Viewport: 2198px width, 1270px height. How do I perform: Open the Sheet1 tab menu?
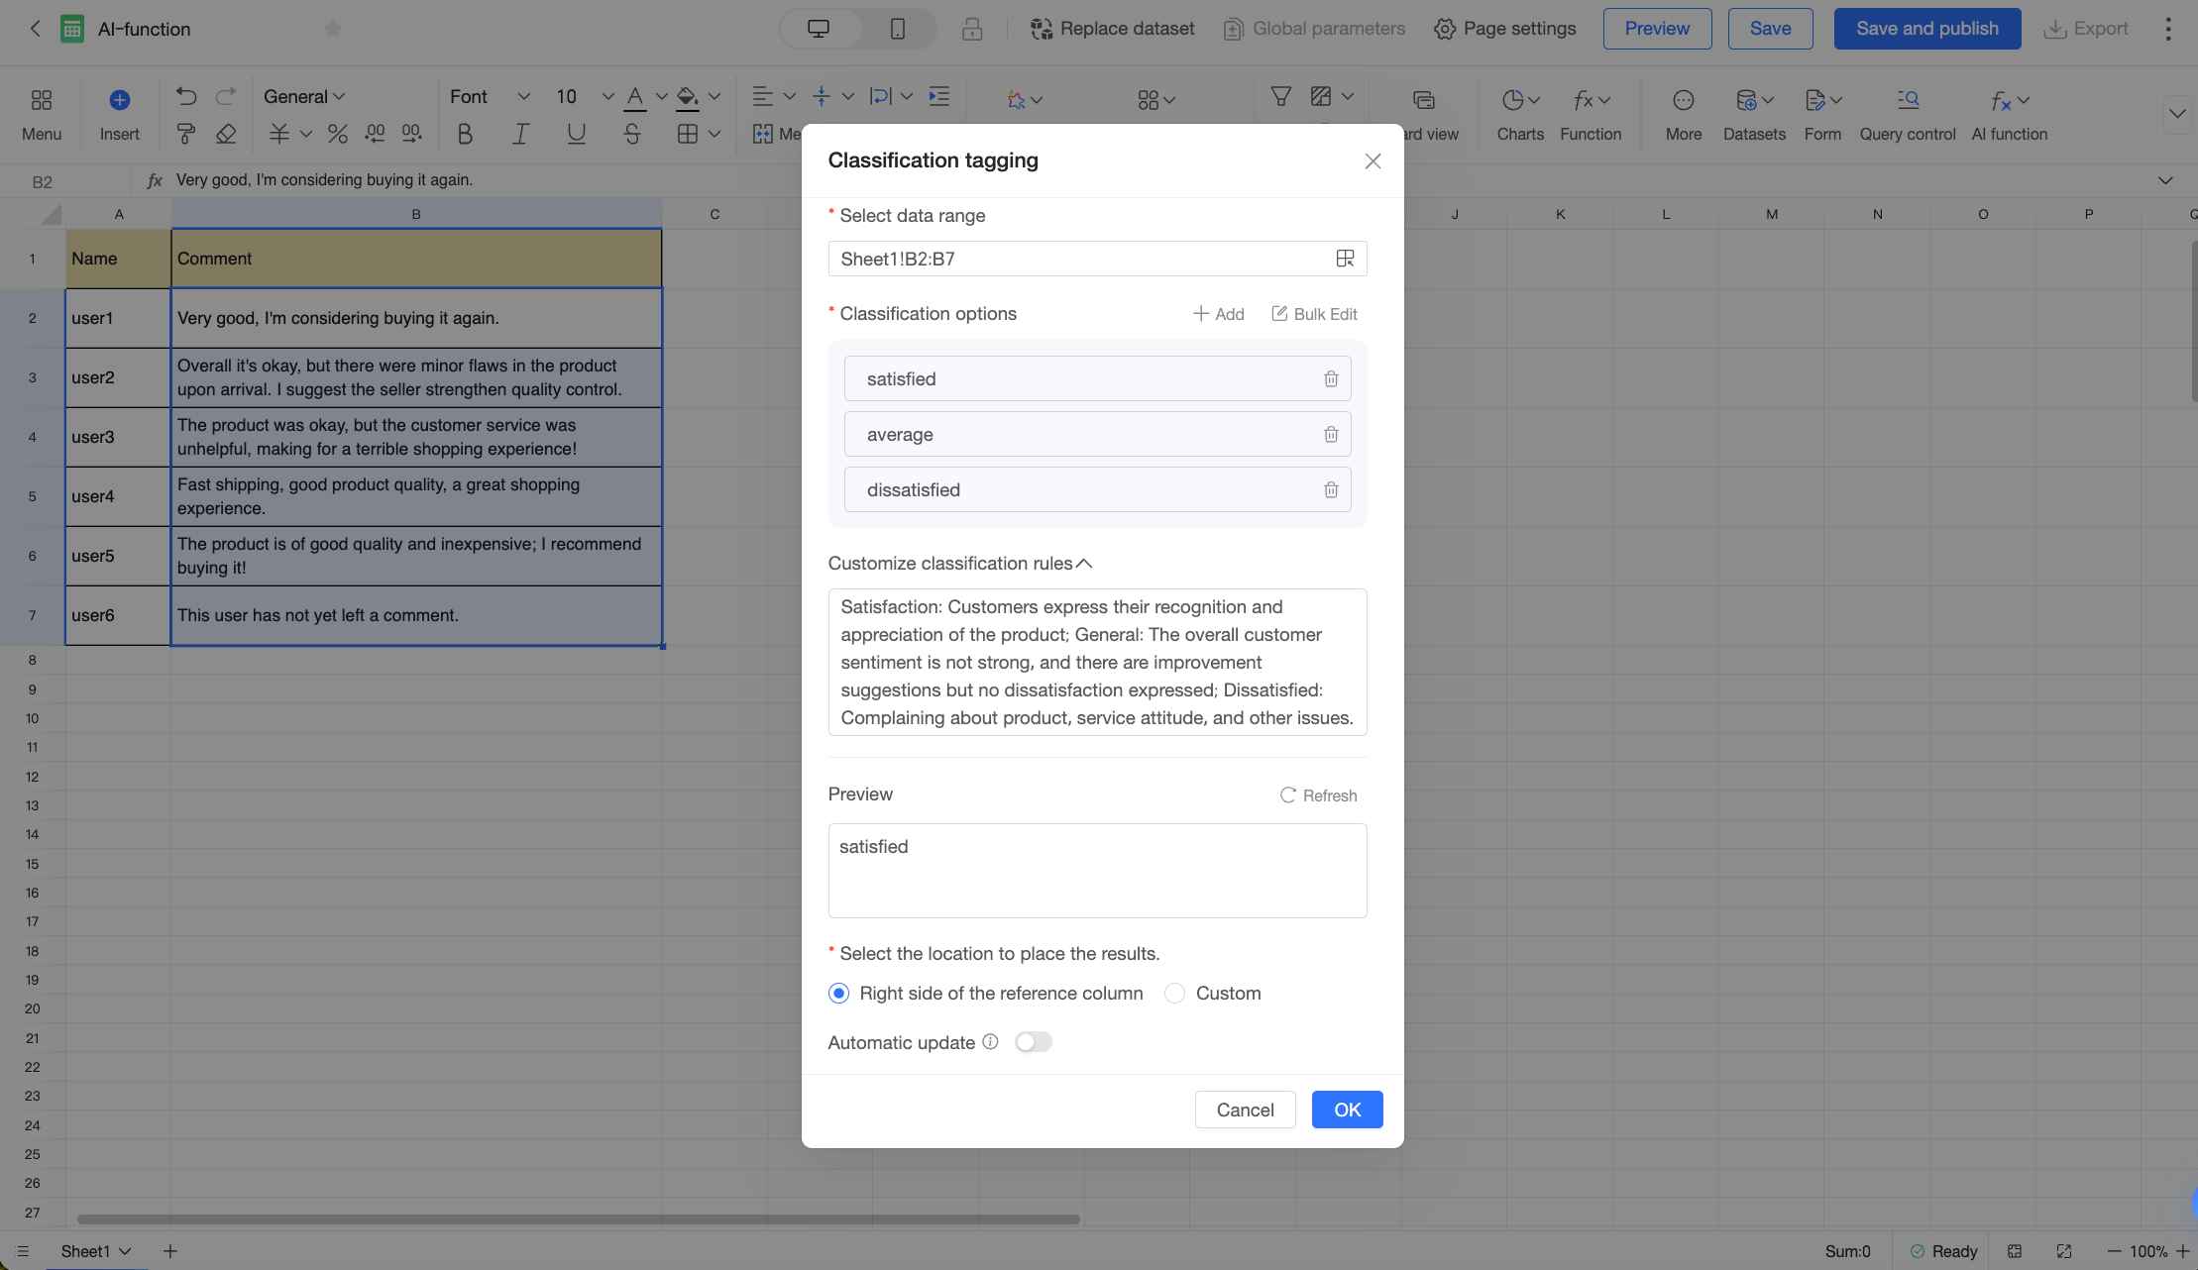pos(96,1251)
